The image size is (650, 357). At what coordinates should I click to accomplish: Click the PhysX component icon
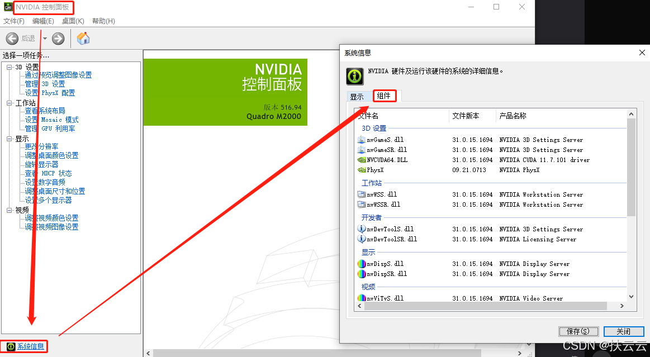coord(362,170)
